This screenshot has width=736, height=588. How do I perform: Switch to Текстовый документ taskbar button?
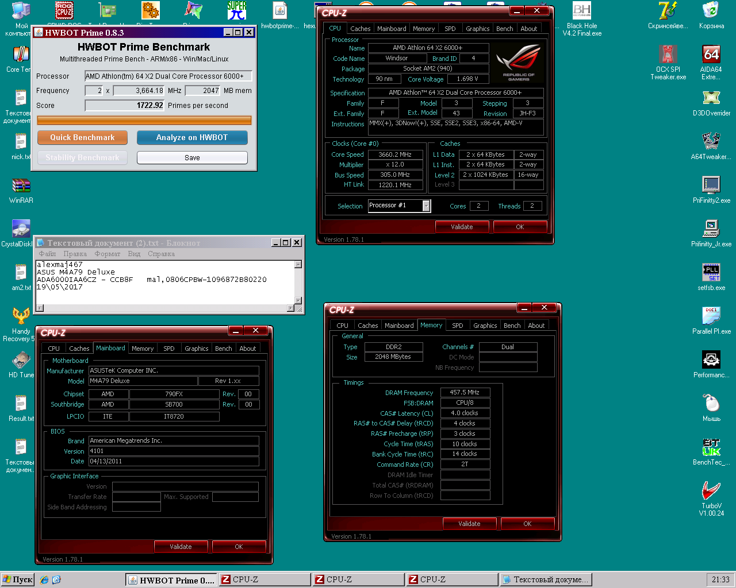click(545, 580)
